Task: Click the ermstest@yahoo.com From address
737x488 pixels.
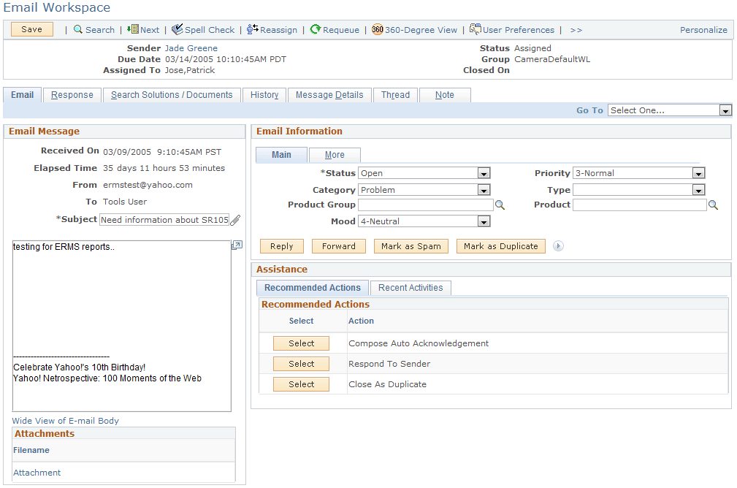Action: [148, 186]
